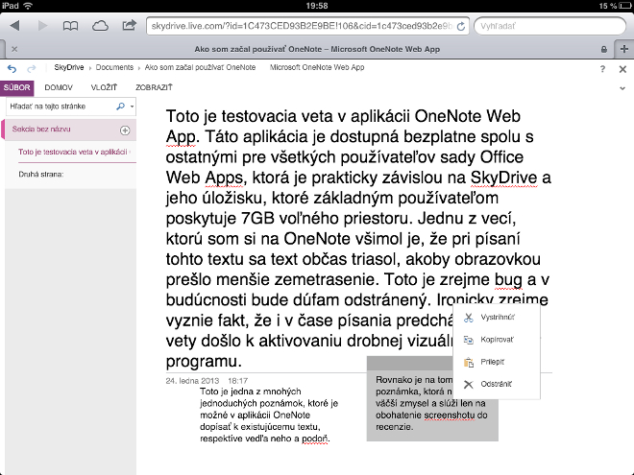The height and width of the screenshot is (475, 634).
Task: Click the Wi-Fi status icon
Action: (28, 6)
